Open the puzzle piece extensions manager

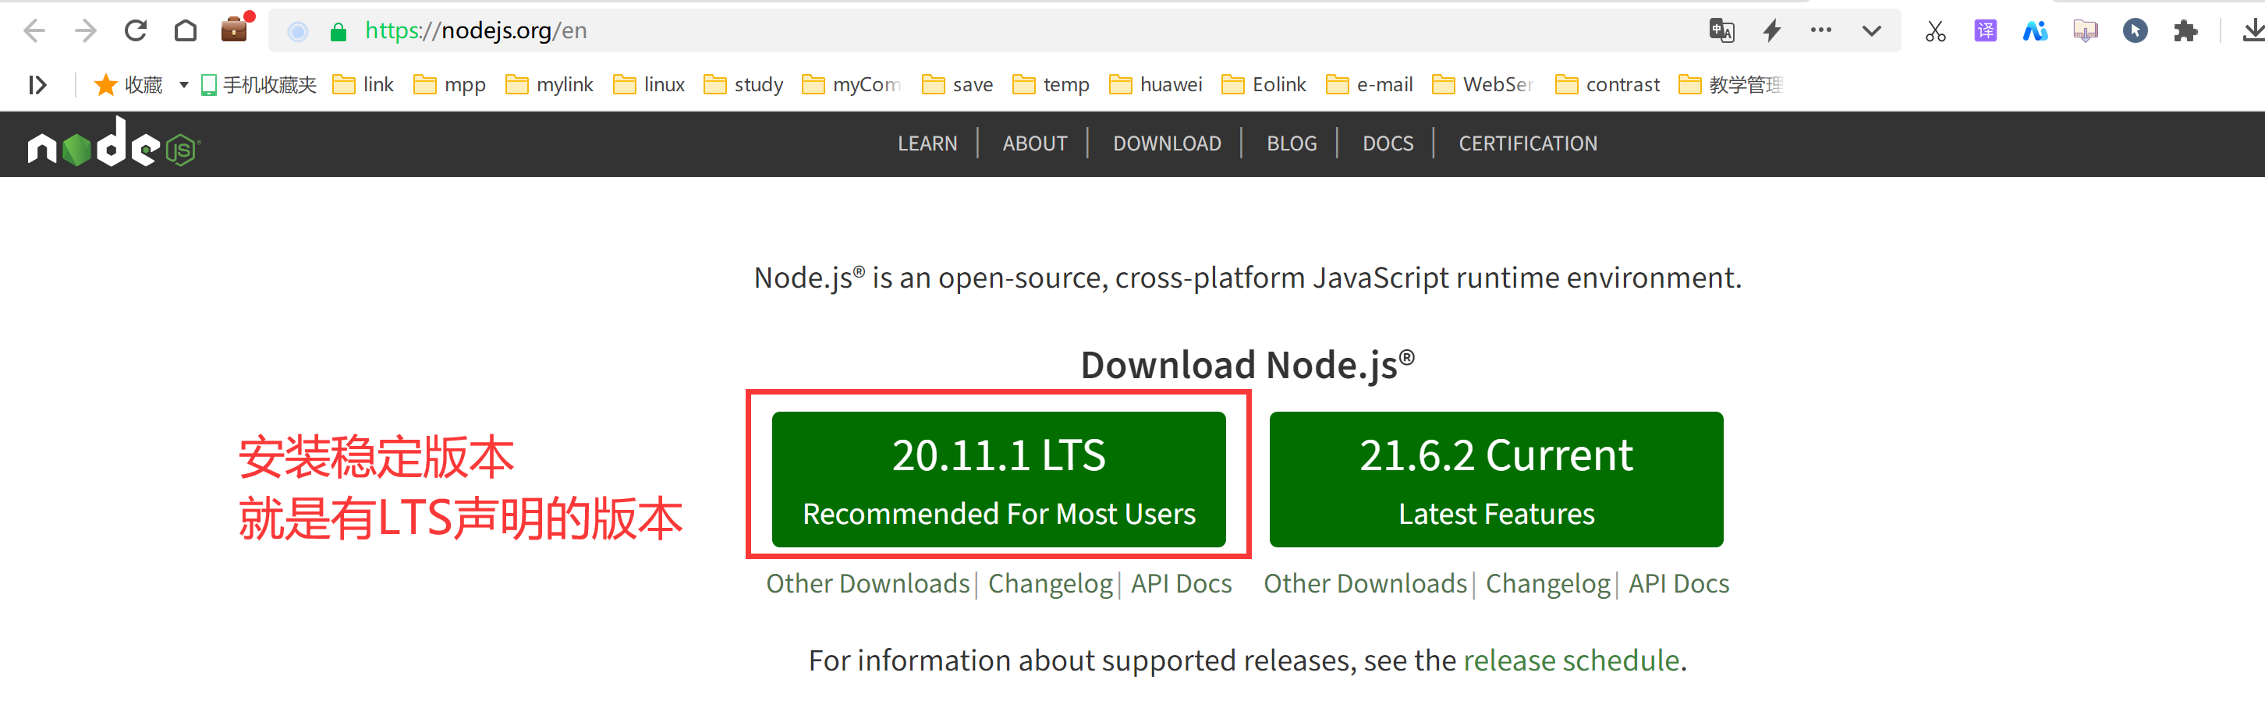point(2185,30)
